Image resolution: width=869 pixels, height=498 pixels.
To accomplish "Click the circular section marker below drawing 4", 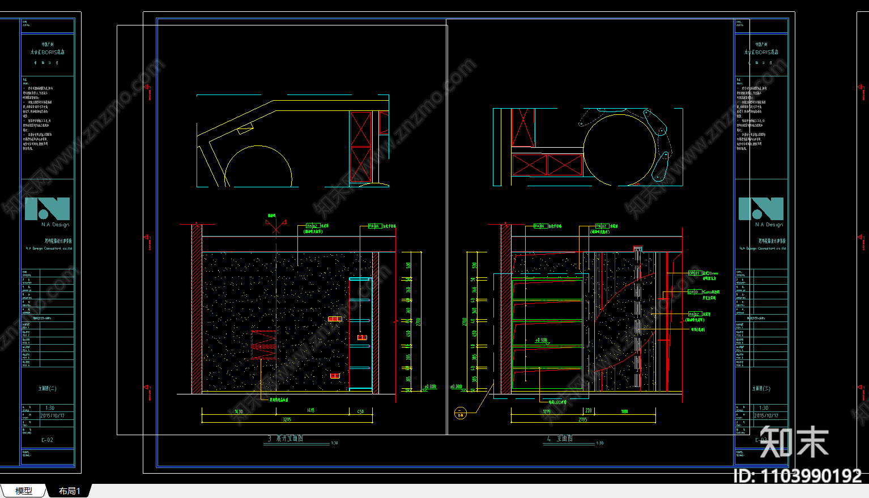I will click(460, 413).
